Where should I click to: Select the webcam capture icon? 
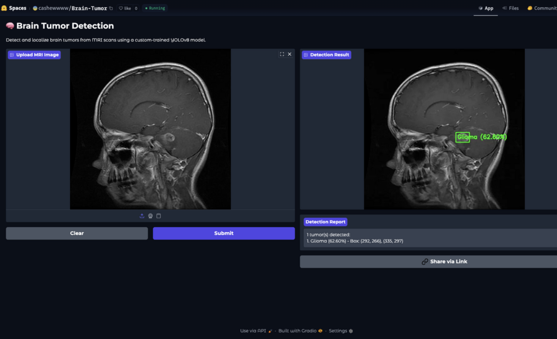point(150,216)
